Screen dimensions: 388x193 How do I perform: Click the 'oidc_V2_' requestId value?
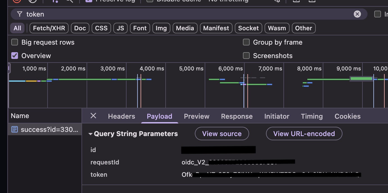click(195, 162)
